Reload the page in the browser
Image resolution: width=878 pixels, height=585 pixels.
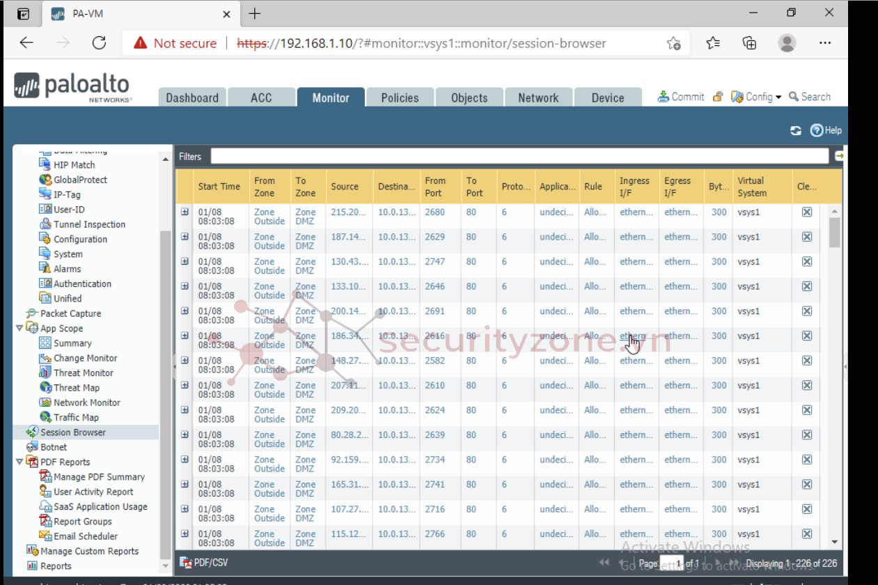coord(99,43)
